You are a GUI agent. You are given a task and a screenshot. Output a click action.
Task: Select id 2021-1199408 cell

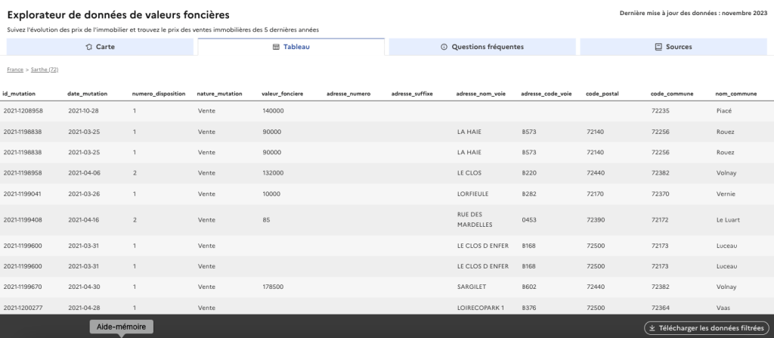coord(23,220)
